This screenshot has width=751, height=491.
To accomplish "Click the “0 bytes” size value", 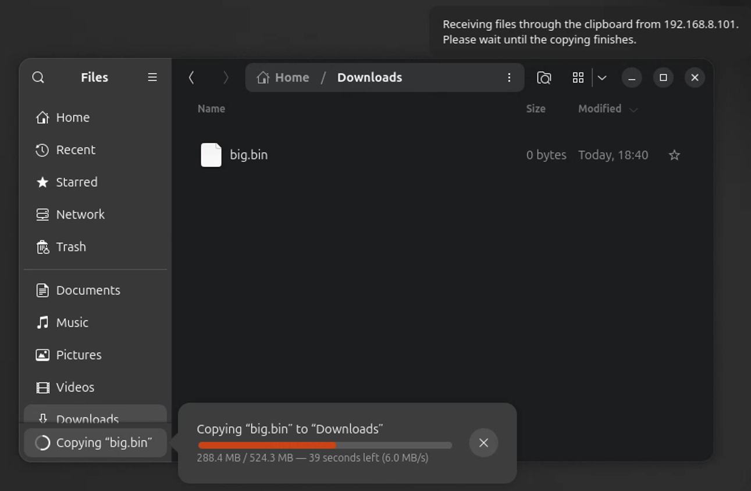I will pos(546,155).
